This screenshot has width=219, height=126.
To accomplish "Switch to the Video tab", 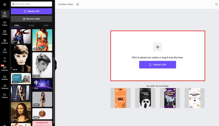I will 17,25.
